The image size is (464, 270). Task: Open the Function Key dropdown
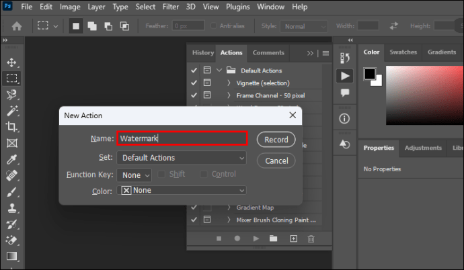tap(134, 175)
